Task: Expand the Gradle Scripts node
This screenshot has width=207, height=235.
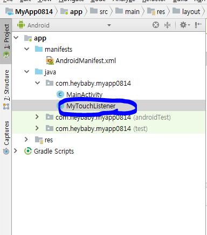Action: 16,151
